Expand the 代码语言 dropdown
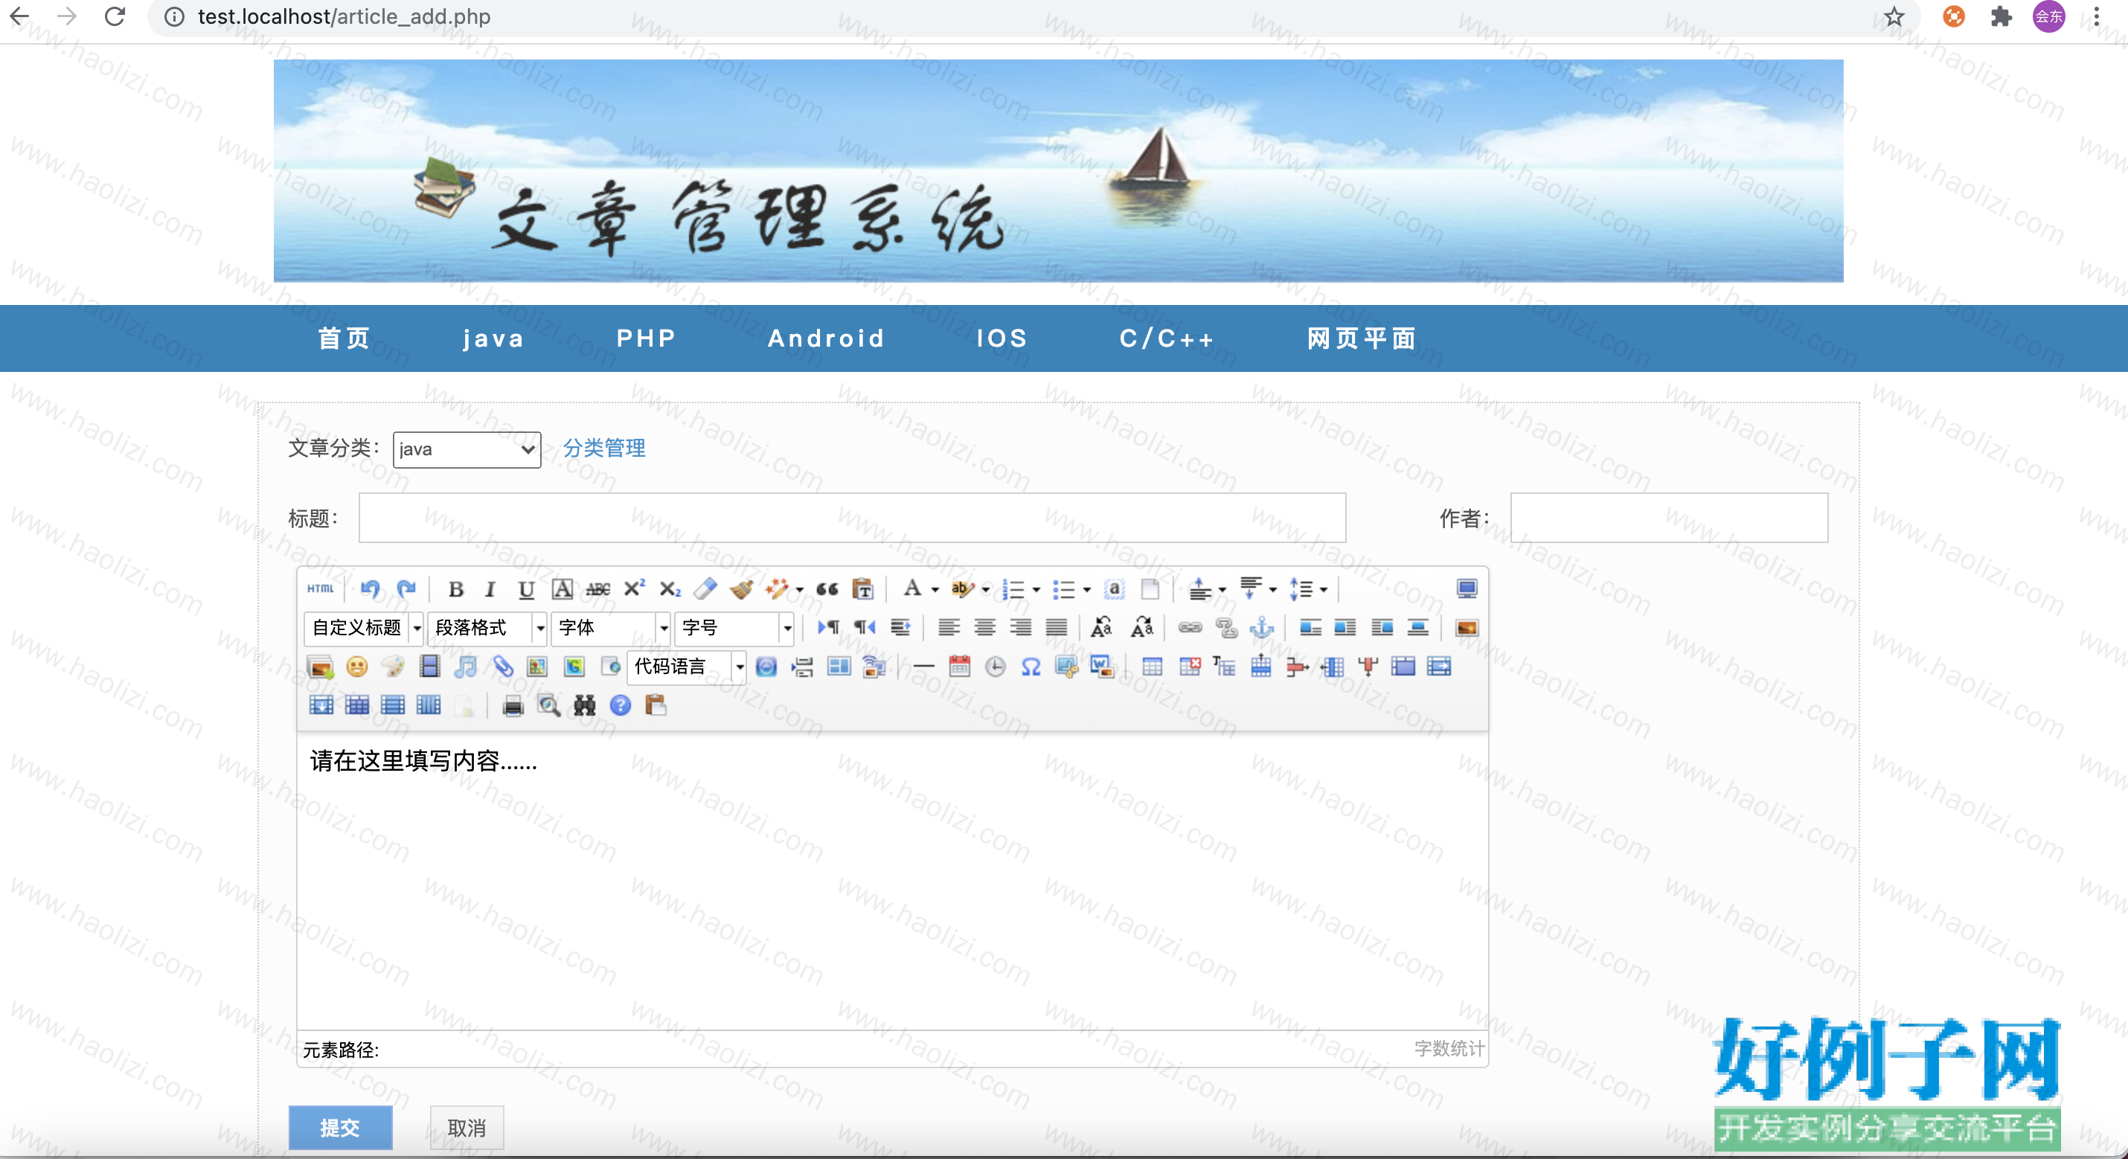The image size is (2128, 1159). click(x=740, y=667)
